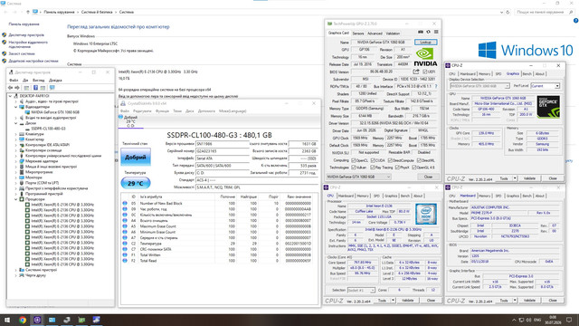Select the 'Total Written' attribute row
The height and width of the screenshot is (326, 579).
[219, 255]
